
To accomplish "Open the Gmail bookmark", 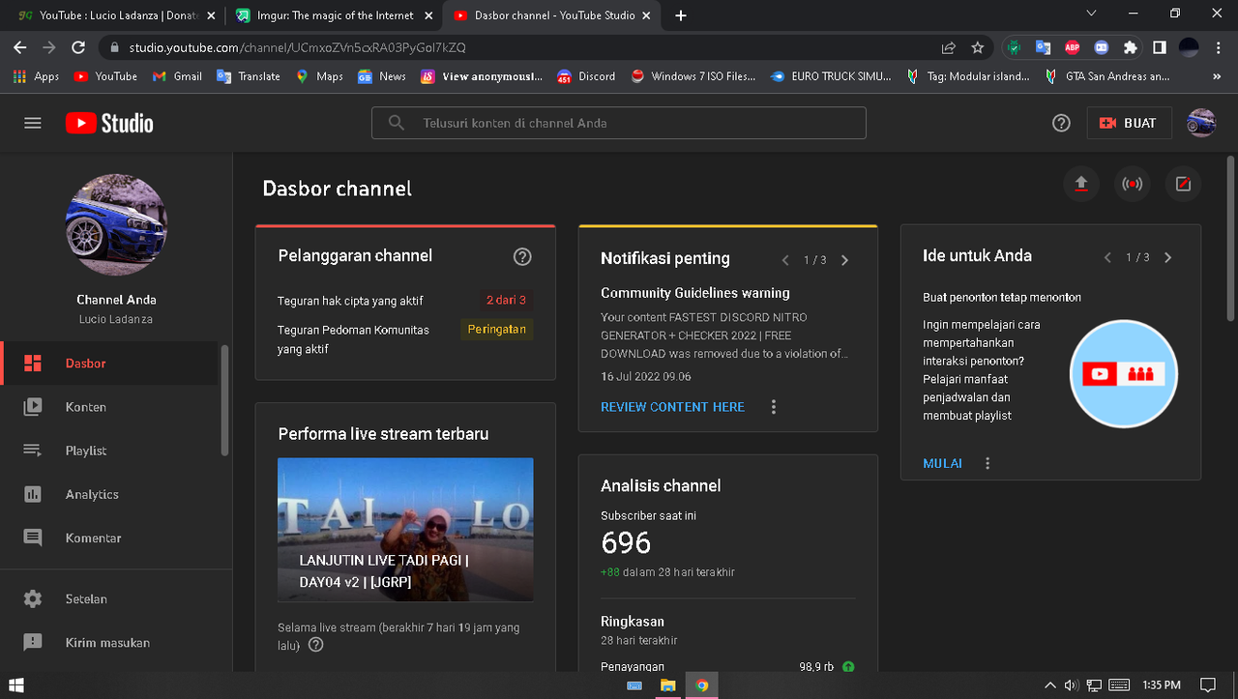I will pos(176,76).
